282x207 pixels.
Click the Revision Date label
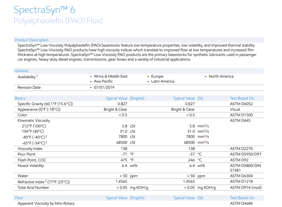coord(29,88)
